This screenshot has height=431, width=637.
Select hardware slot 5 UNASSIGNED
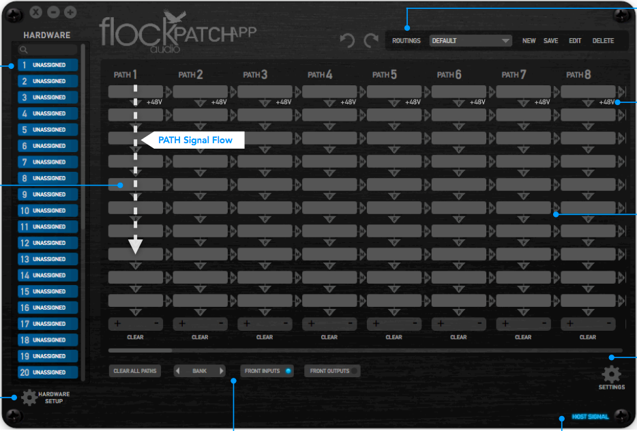tap(48, 130)
